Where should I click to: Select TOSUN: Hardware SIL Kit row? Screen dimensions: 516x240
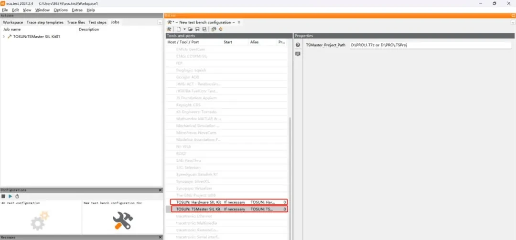point(229,202)
